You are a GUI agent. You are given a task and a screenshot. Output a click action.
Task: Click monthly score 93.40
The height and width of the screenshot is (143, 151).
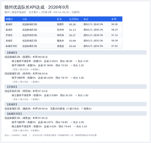point(72,46)
